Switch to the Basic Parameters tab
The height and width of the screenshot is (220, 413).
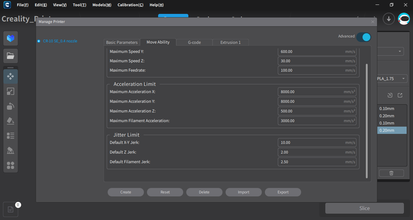click(x=122, y=42)
